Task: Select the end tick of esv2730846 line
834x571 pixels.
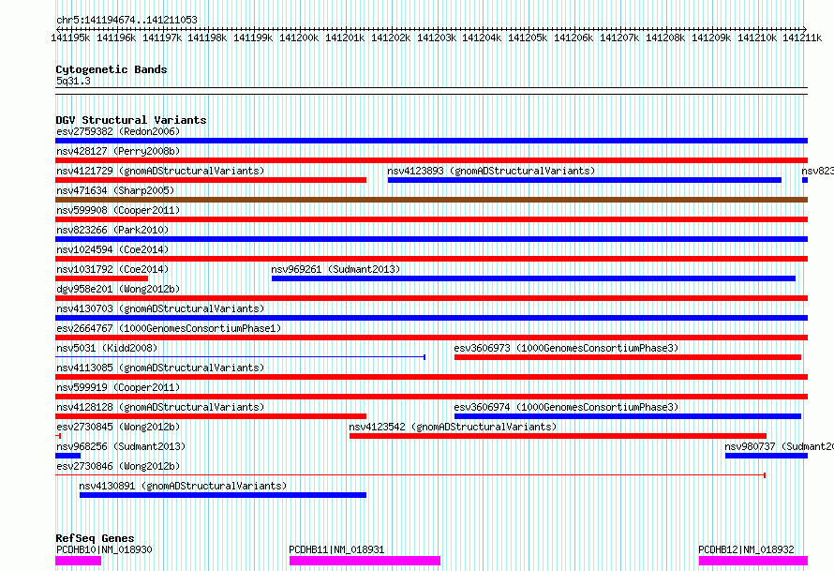Action: [765, 475]
